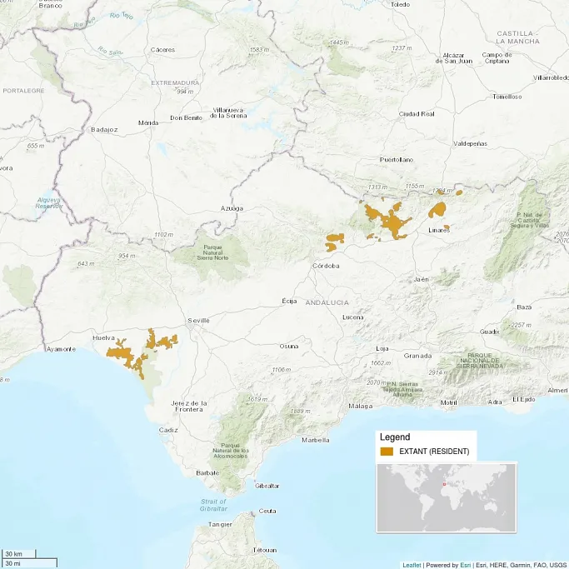
Task: Click the "Huelva" city label
Action: (103, 338)
